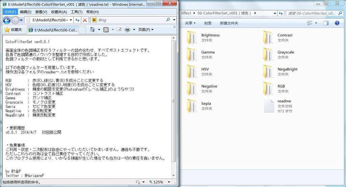Toggle the Explorer preview pane button
The image size is (346, 187).
(326, 23)
